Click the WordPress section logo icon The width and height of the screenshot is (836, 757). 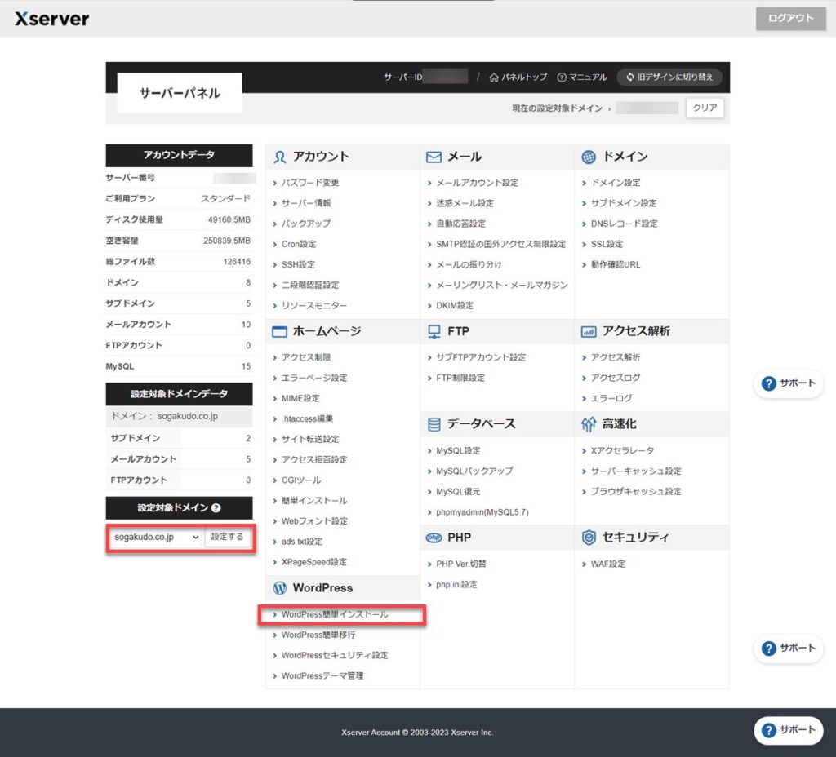coord(279,588)
